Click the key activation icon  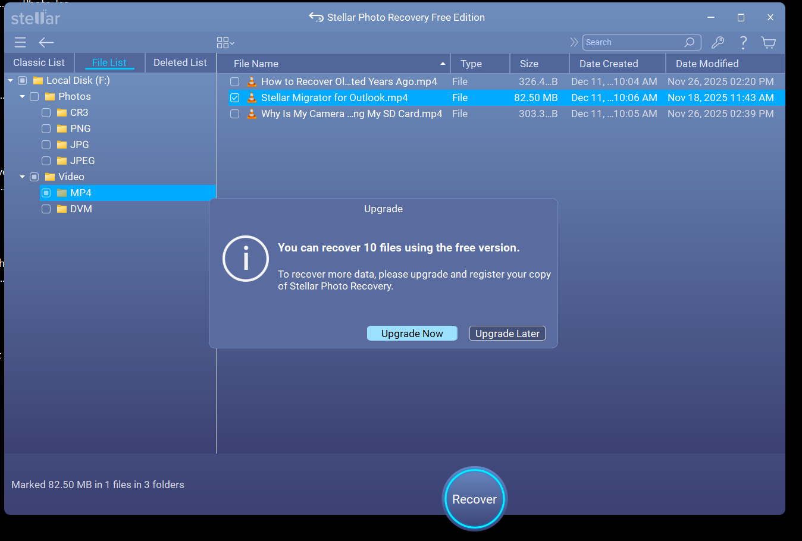point(718,42)
